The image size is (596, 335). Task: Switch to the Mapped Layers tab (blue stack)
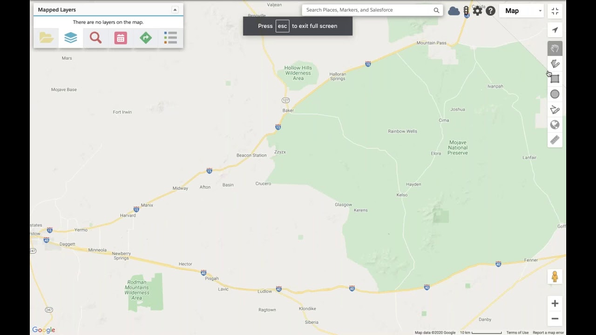point(71,38)
